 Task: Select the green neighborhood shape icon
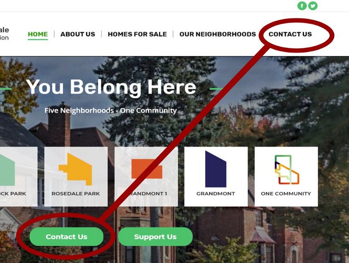7,170
